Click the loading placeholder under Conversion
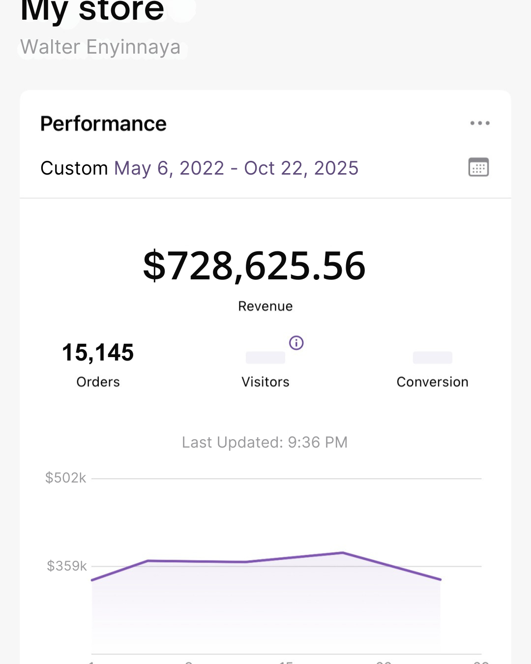531x664 pixels. [432, 358]
